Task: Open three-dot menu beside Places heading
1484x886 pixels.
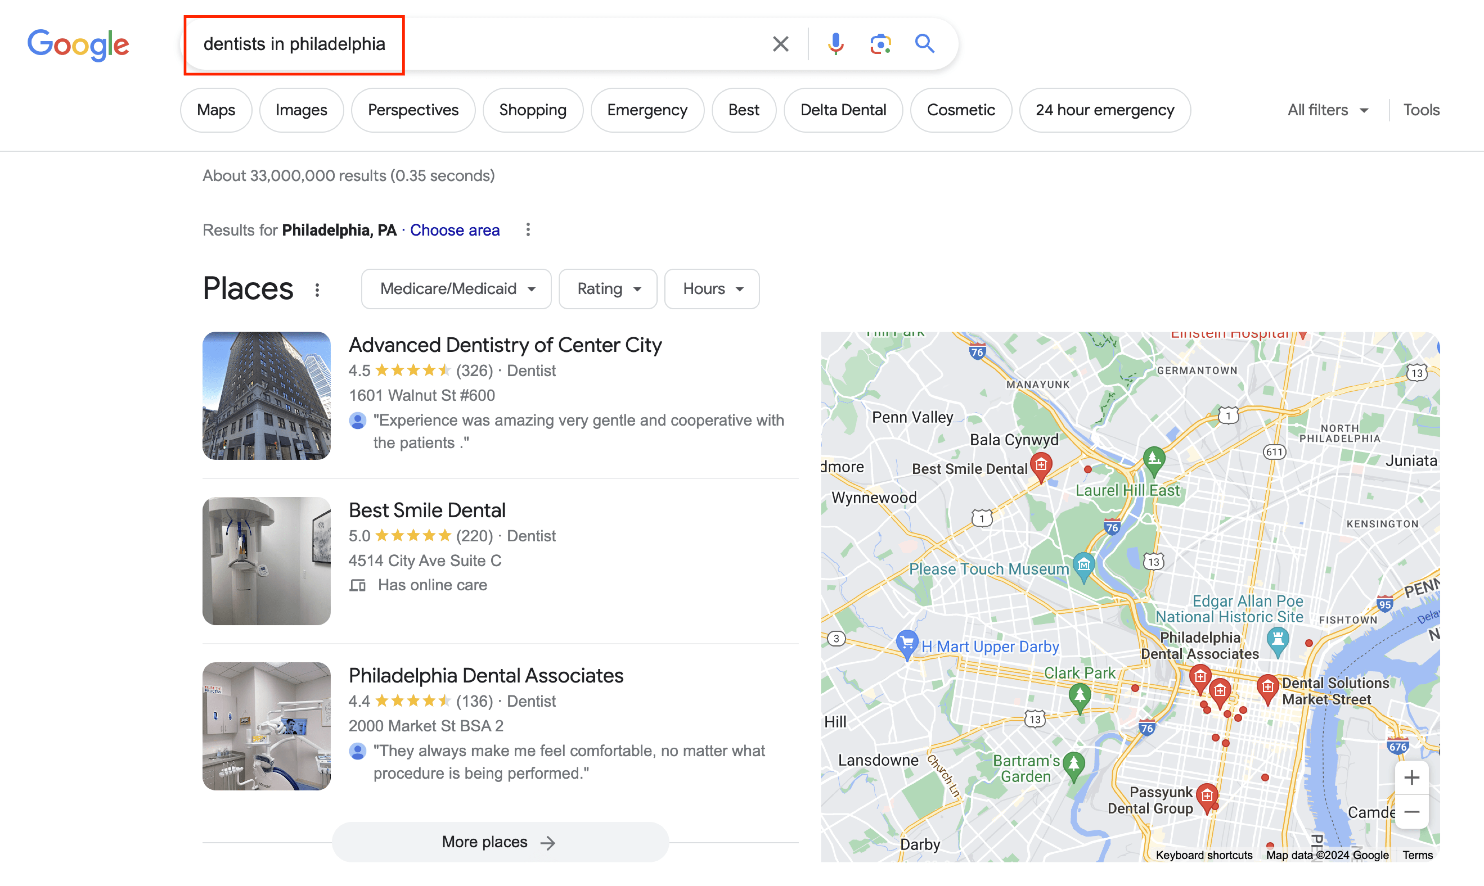Action: point(317,290)
